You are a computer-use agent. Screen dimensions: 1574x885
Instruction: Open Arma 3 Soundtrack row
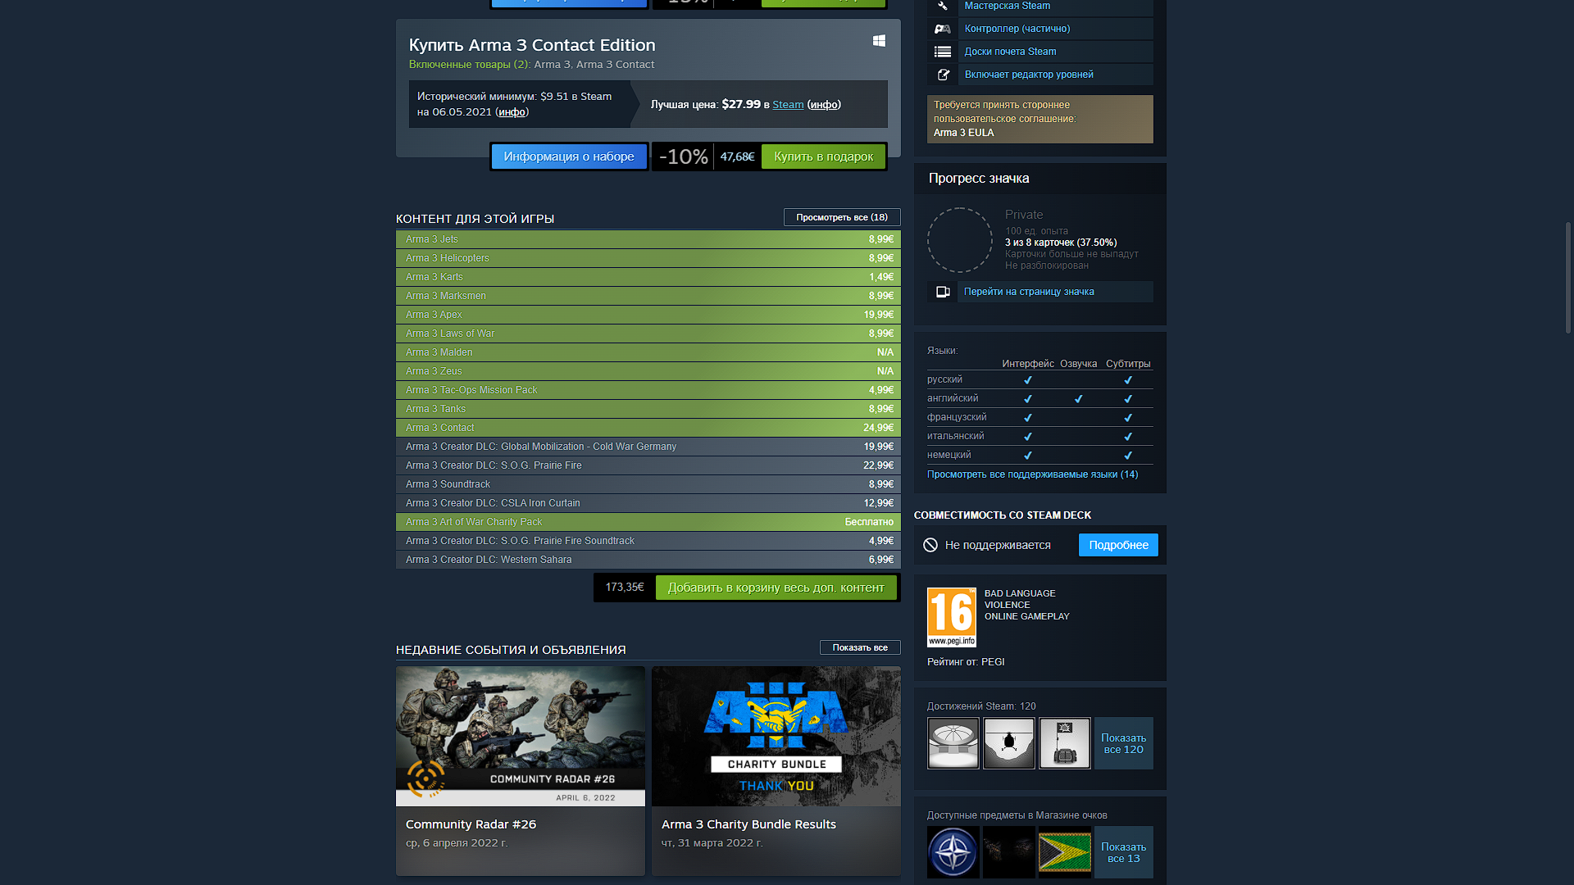[x=648, y=484]
